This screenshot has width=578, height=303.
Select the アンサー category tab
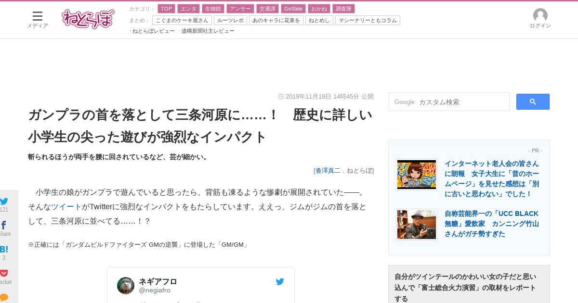[x=240, y=9]
